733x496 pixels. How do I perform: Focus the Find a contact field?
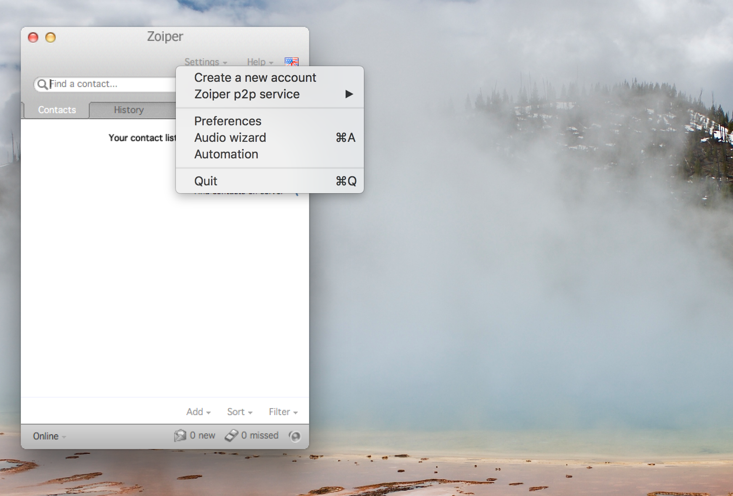point(105,84)
